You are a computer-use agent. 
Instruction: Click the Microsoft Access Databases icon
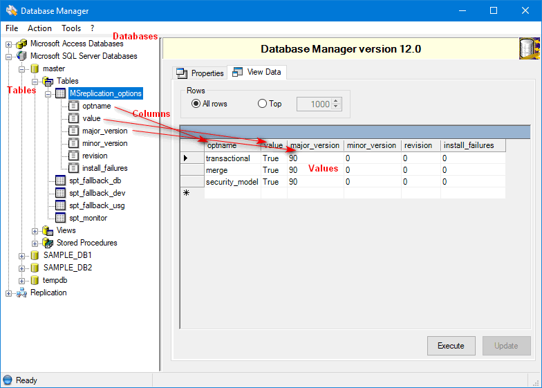tap(21, 44)
